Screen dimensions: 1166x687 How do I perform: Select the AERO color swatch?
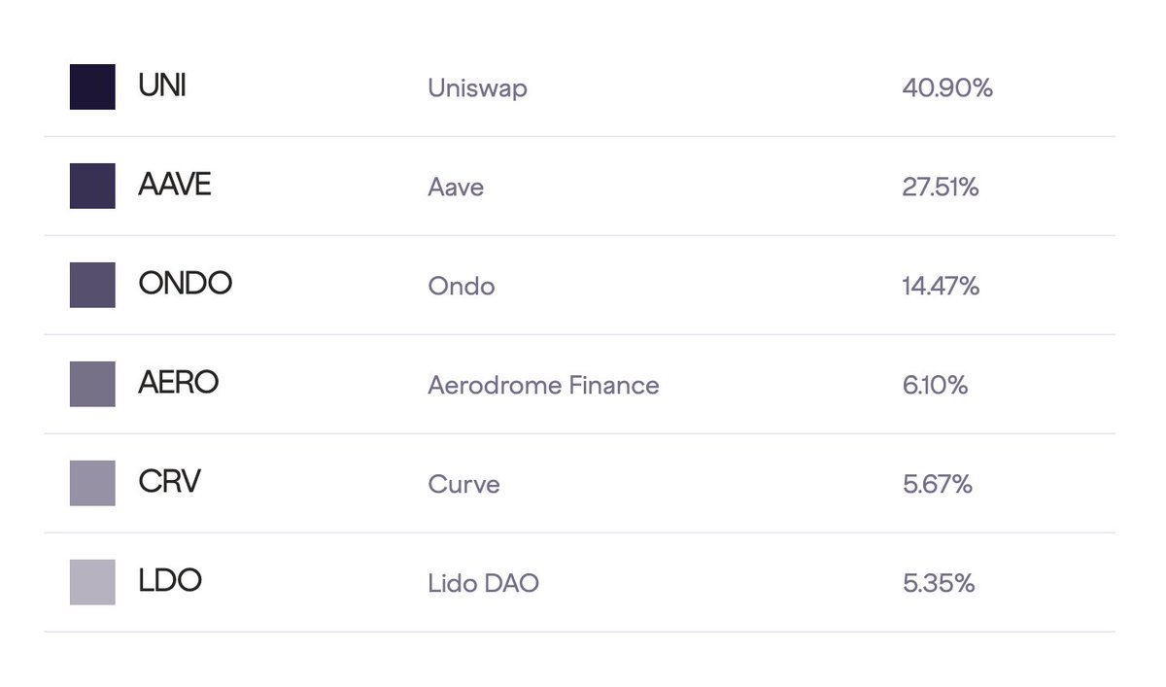click(92, 384)
